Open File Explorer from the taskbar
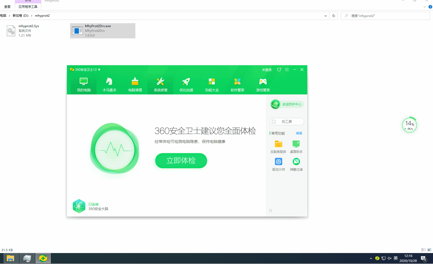The width and height of the screenshot is (433, 264). pyautogui.click(x=10, y=259)
